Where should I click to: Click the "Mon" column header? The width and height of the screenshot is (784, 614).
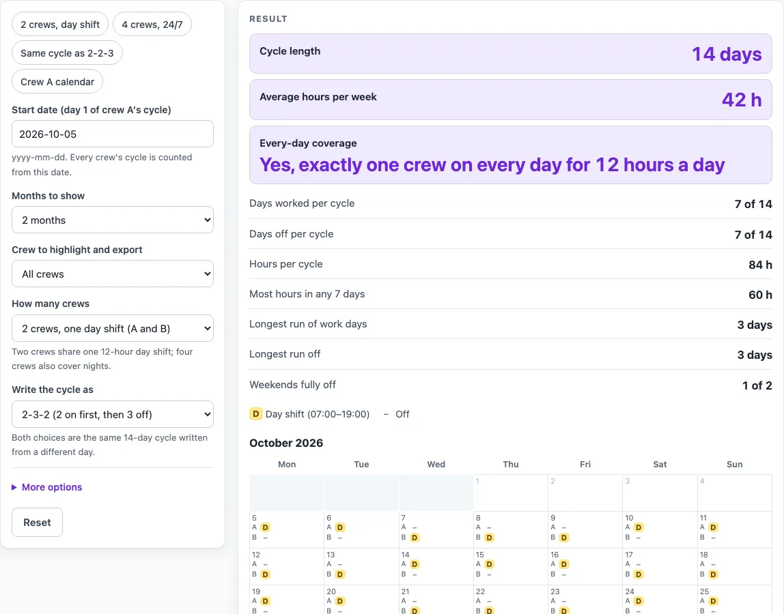287,464
